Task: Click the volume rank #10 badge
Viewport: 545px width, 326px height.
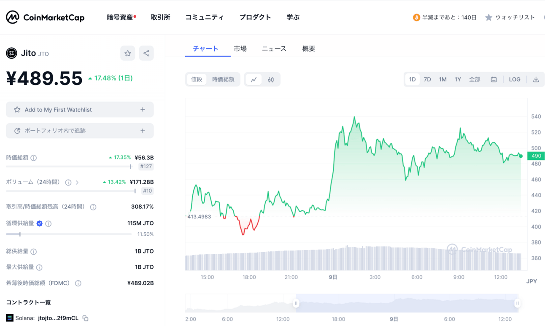Action: coord(147,191)
